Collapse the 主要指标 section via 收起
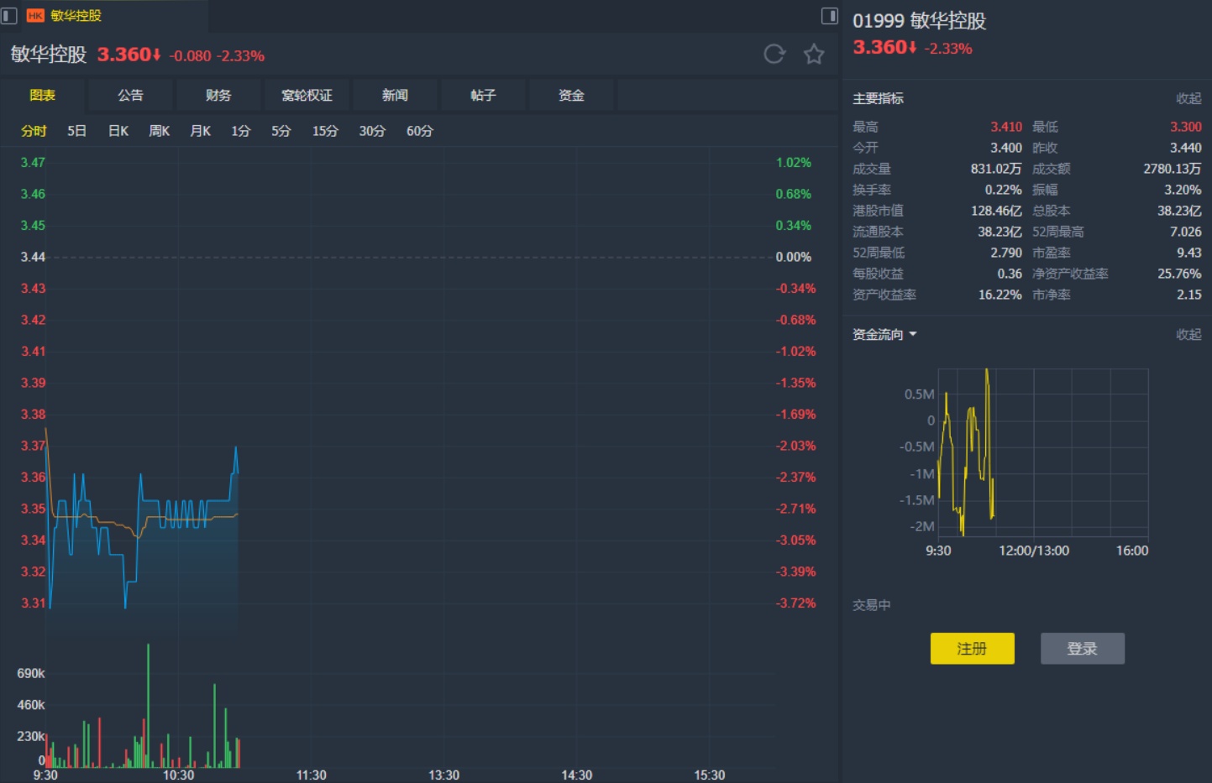Screen dimensions: 1212x783 point(1188,98)
